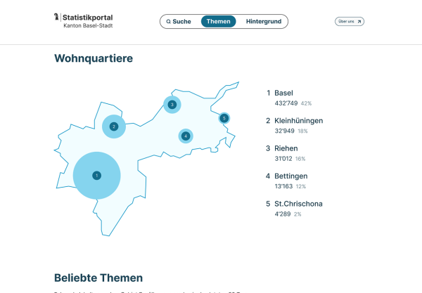Click the Basel staff logo icon

point(57,17)
